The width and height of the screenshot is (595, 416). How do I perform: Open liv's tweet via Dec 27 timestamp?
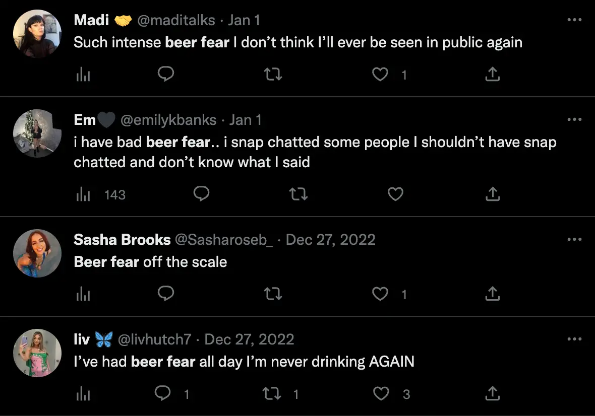click(x=249, y=339)
